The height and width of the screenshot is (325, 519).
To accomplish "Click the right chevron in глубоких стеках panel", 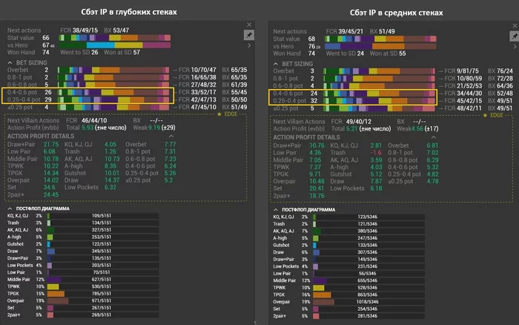I will tap(250, 46).
